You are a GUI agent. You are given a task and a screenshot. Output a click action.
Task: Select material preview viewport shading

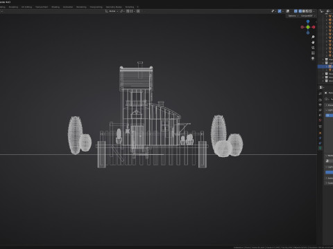pyautogui.click(x=307, y=11)
